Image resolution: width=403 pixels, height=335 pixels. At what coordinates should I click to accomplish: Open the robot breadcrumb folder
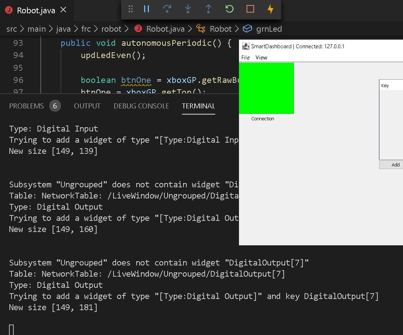[111, 29]
